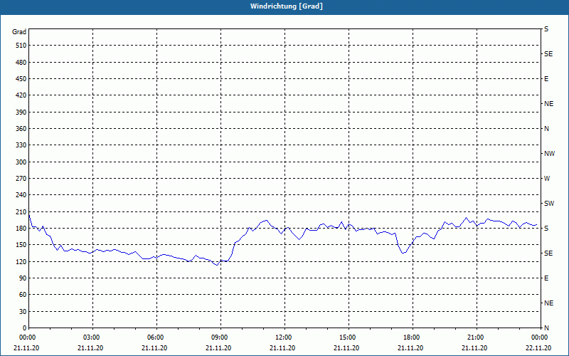Click the 210 y-axis value
Image resolution: width=569 pixels, height=356 pixels.
pos(21,211)
